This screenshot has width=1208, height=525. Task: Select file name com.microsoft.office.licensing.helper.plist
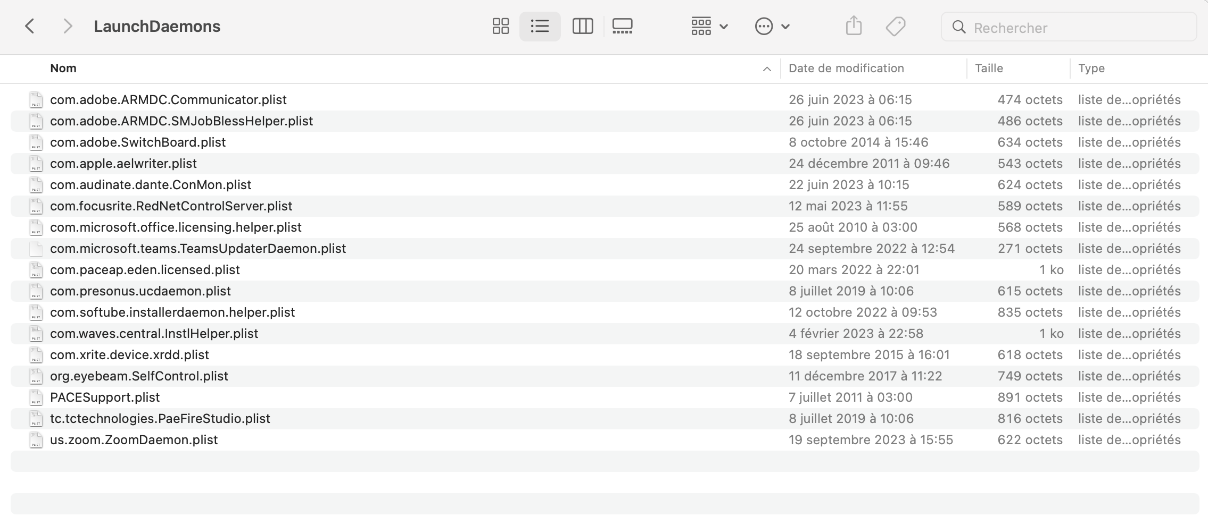tap(176, 227)
